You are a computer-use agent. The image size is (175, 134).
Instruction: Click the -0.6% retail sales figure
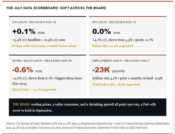22,70
